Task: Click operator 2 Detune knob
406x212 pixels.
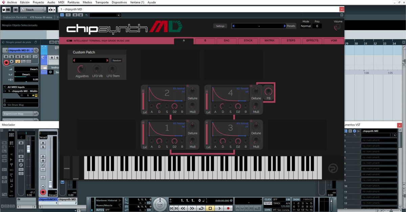Action: 193,91
